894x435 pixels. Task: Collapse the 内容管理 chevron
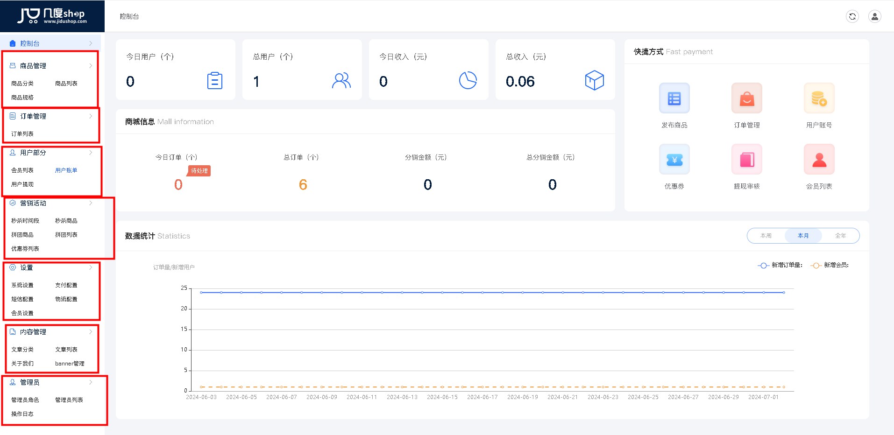click(91, 332)
